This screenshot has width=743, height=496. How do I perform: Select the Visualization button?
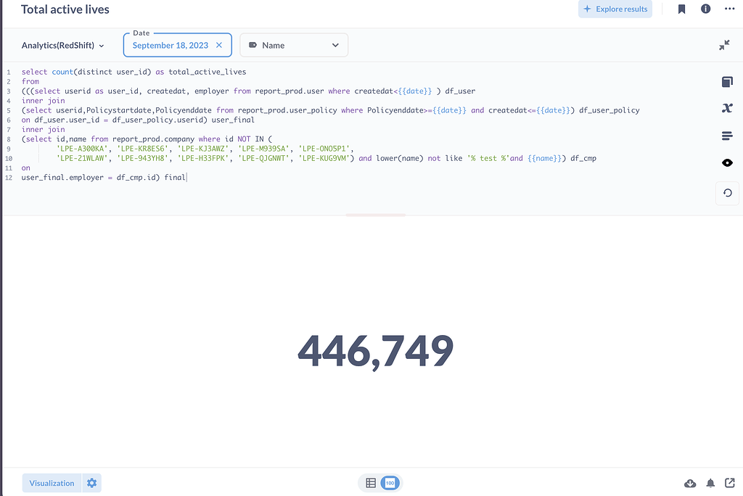(x=51, y=482)
